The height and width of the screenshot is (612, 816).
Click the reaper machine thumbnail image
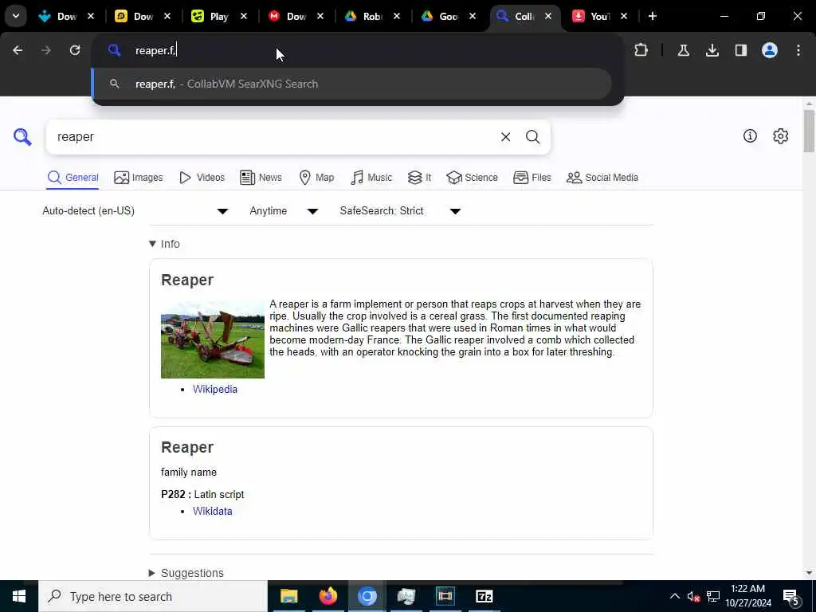[x=212, y=339]
